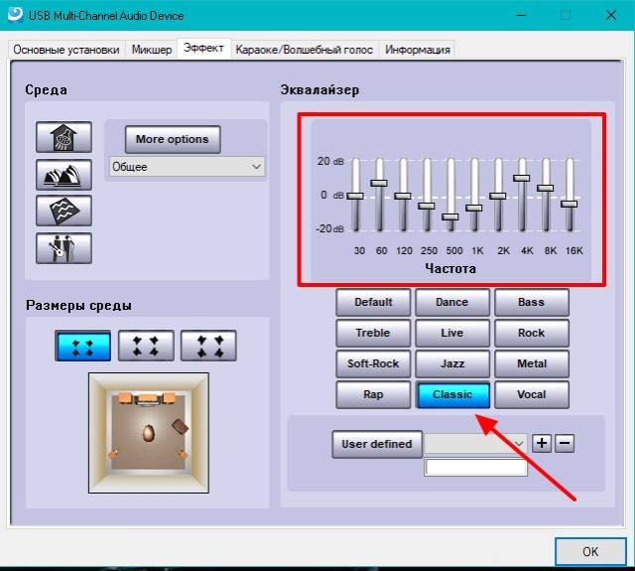Image resolution: width=635 pixels, height=571 pixels.
Task: Select the underwater environment icon
Action: (x=63, y=211)
